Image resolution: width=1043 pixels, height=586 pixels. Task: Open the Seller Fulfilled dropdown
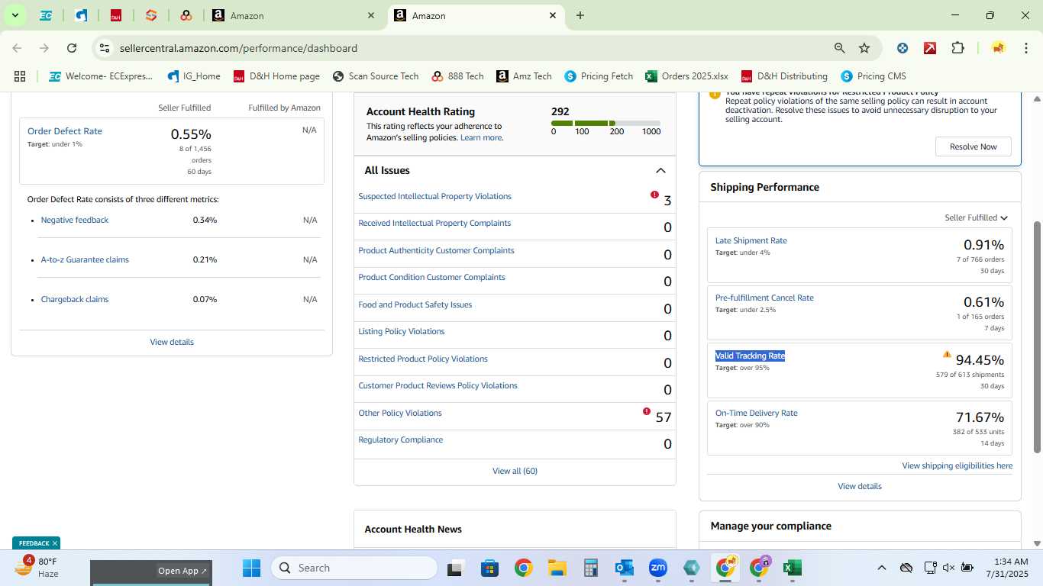click(x=977, y=217)
